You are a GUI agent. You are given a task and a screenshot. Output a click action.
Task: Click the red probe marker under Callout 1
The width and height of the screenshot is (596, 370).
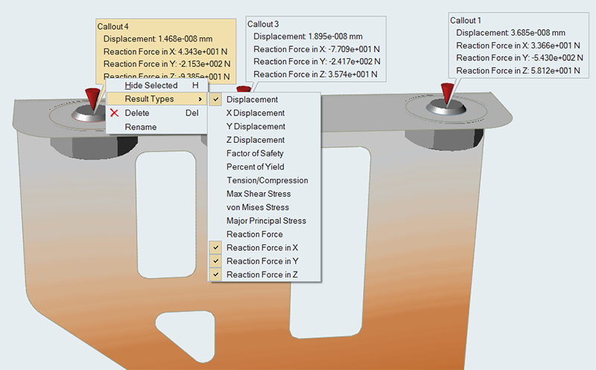(x=447, y=95)
